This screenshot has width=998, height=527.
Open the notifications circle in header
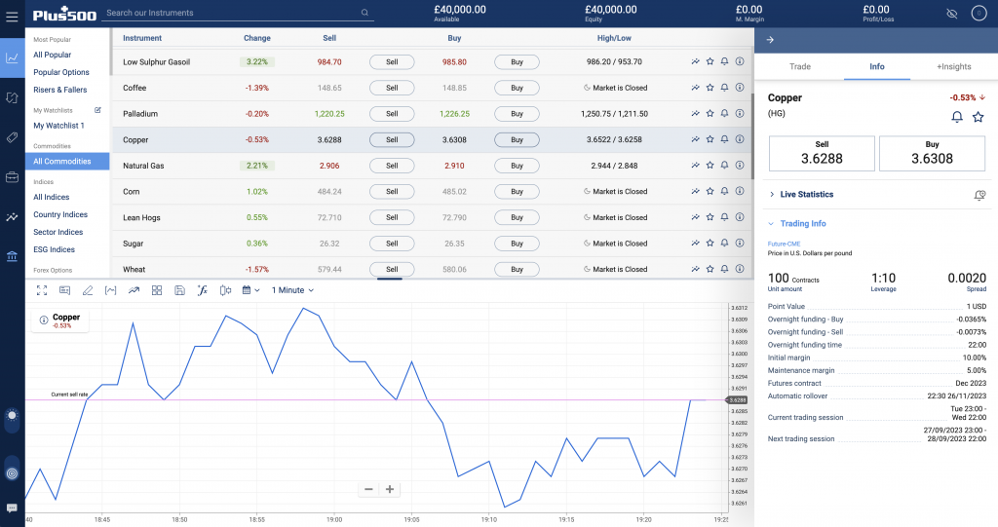(x=979, y=14)
